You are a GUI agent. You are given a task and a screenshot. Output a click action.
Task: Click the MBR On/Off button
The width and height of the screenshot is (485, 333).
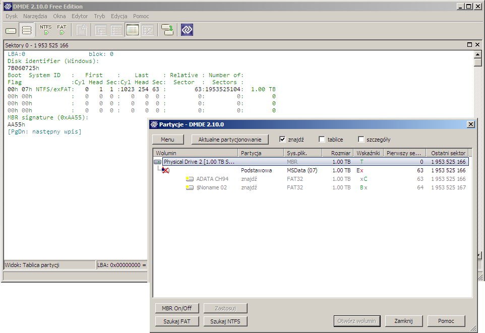[176, 308]
